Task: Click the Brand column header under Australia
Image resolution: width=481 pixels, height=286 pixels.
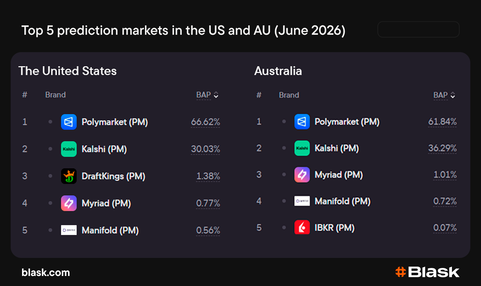Action: (289, 95)
